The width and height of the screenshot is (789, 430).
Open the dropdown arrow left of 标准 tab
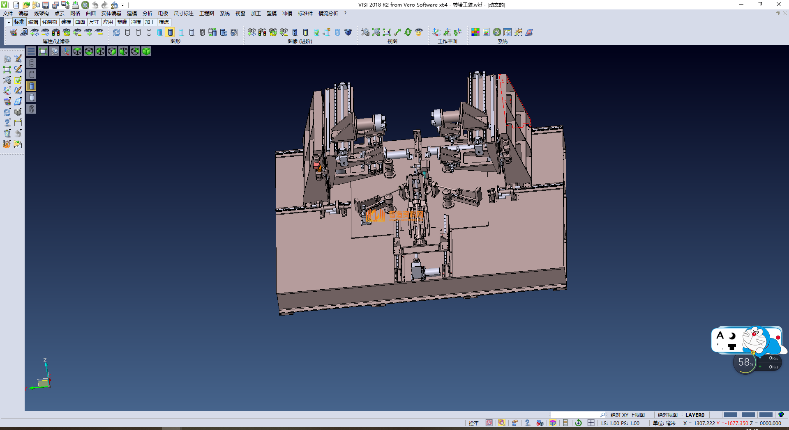point(9,22)
